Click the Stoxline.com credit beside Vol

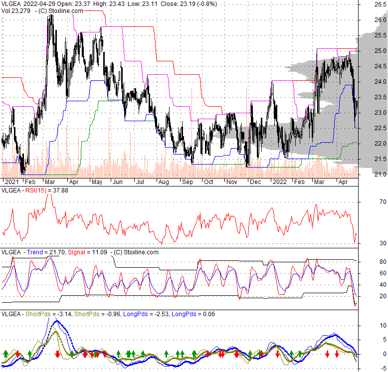pyautogui.click(x=60, y=11)
